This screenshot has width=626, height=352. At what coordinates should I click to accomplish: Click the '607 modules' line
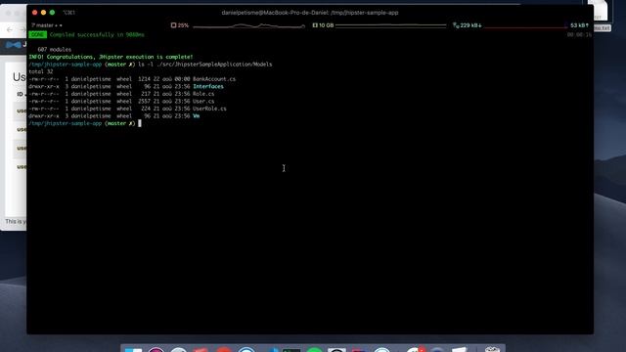point(55,50)
